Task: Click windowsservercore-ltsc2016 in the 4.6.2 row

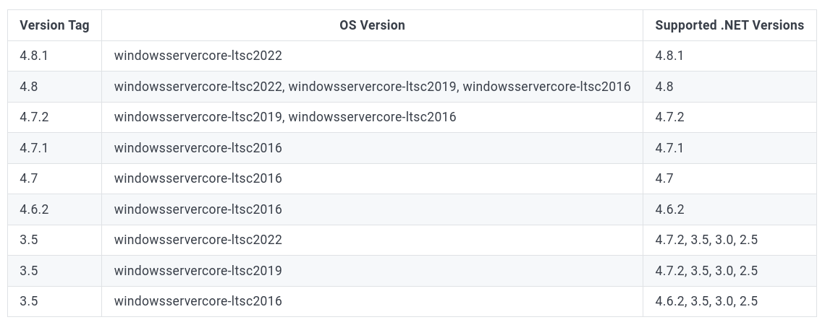Action: pyautogui.click(x=198, y=209)
